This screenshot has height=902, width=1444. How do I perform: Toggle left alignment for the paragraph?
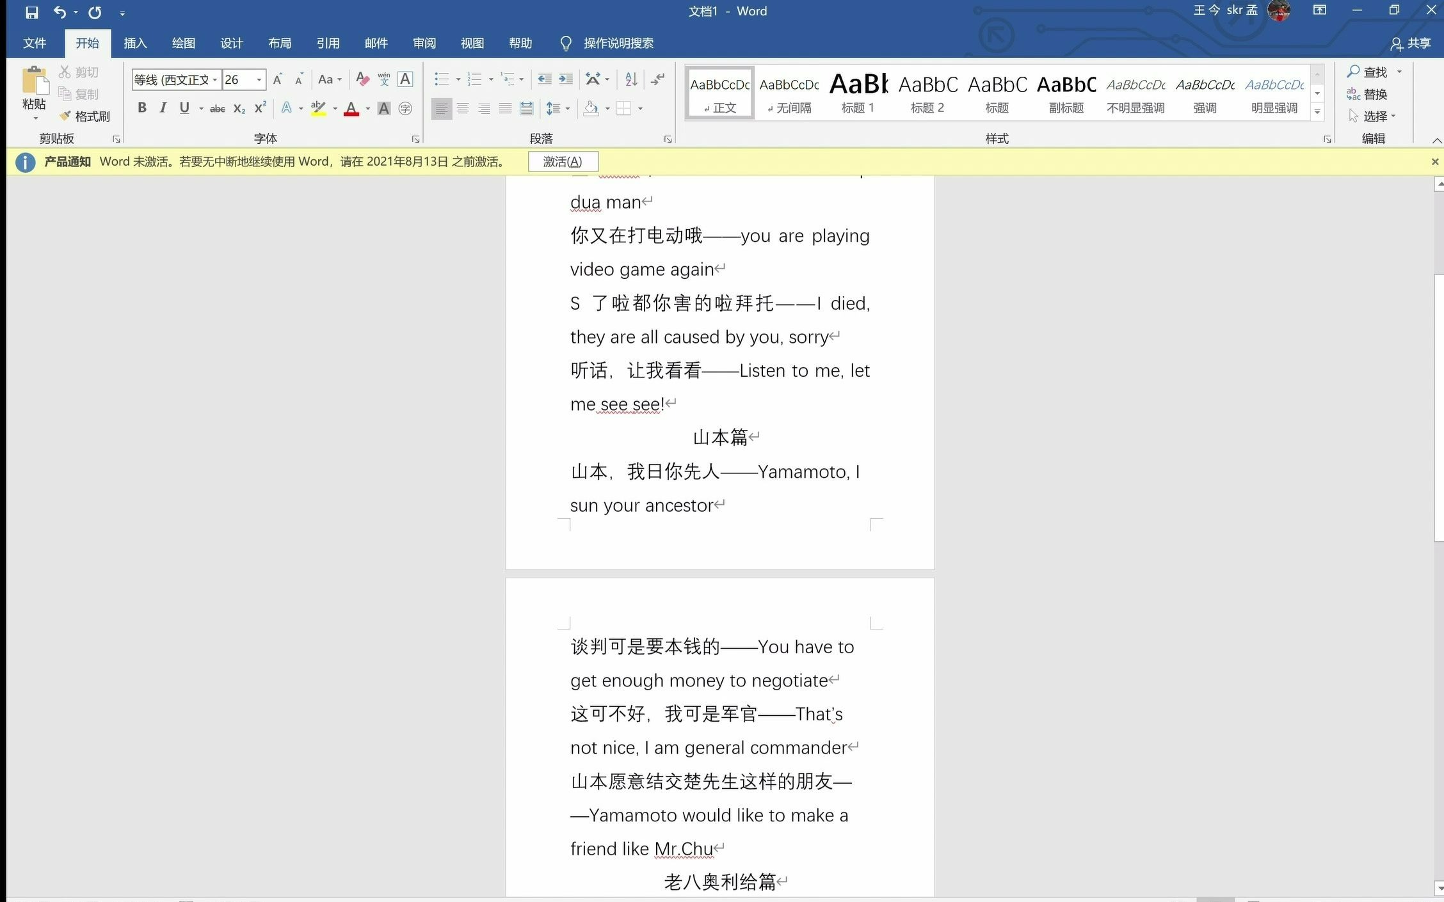442,108
